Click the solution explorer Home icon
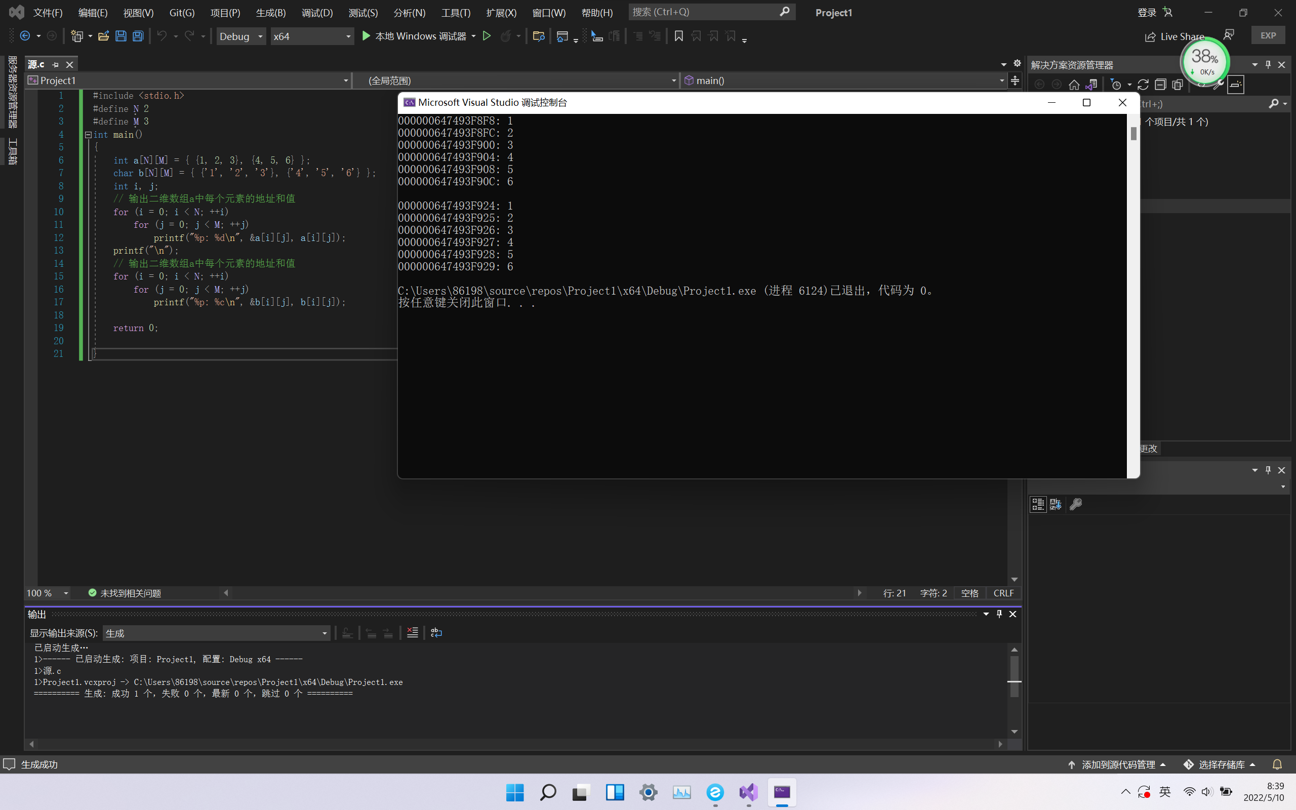The image size is (1296, 810). pyautogui.click(x=1074, y=85)
